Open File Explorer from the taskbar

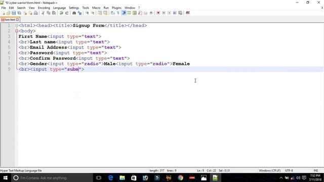click(122, 177)
